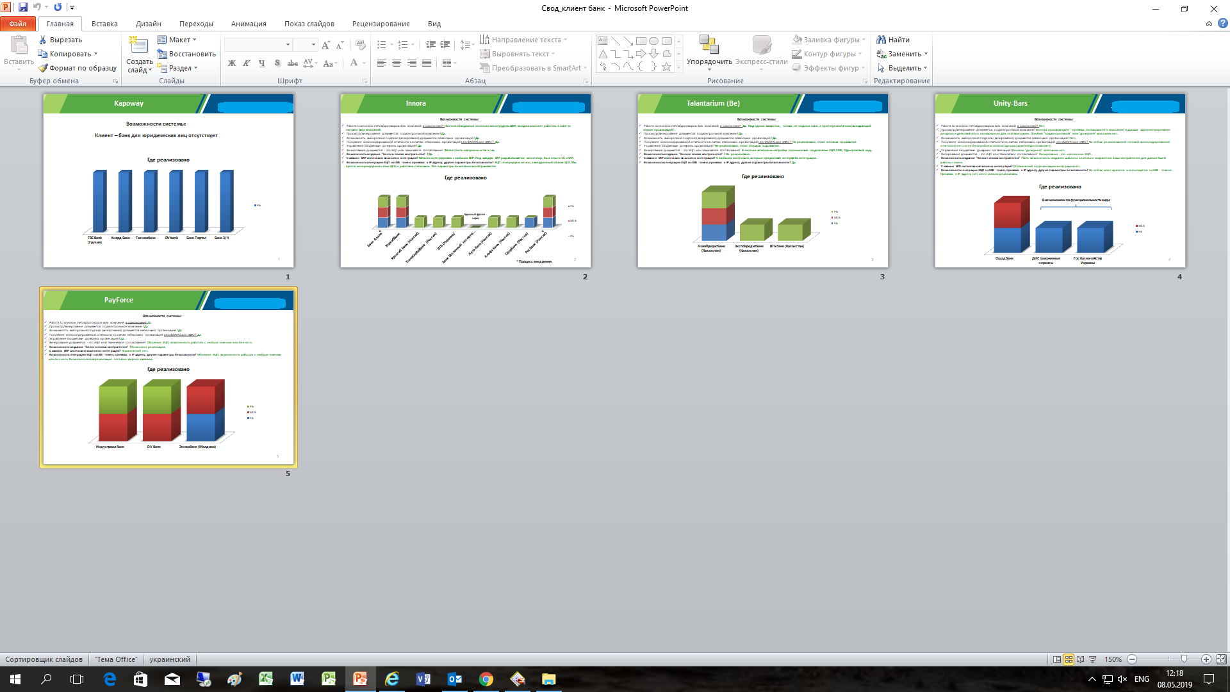1230x692 pixels.
Task: Click zoom in plus button
Action: coord(1206,659)
